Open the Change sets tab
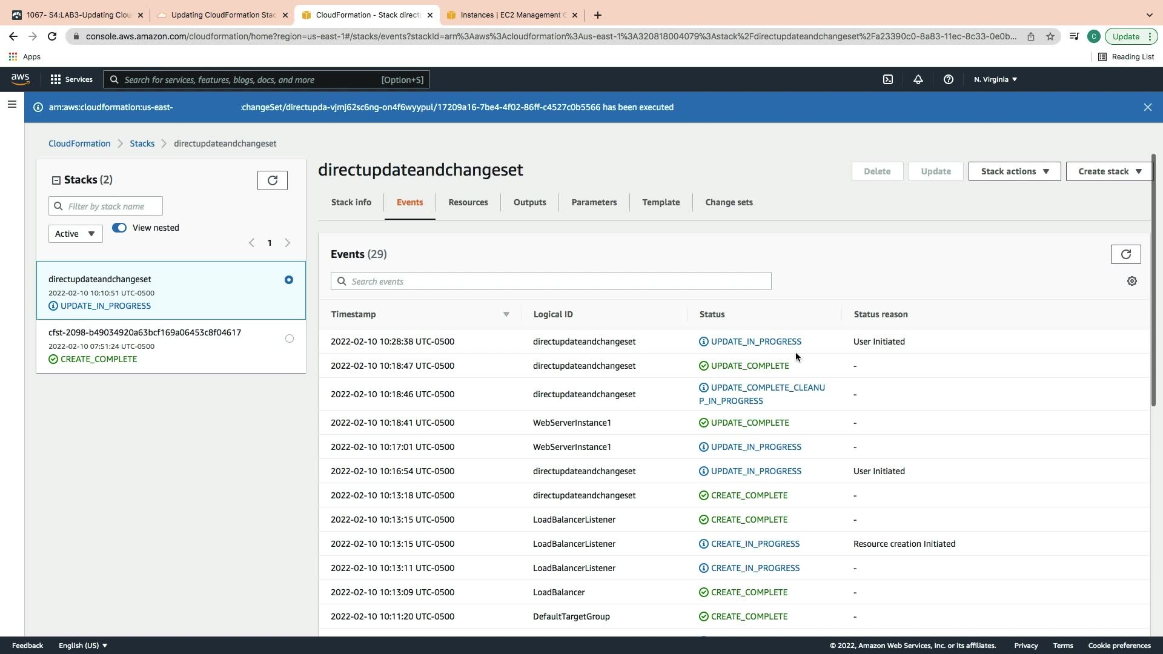The height and width of the screenshot is (654, 1163). 729,202
